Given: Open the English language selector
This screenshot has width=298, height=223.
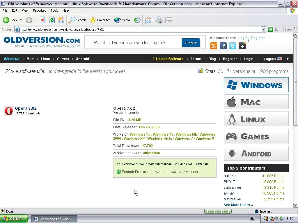Looking at the screenshot, I should 272,59.
